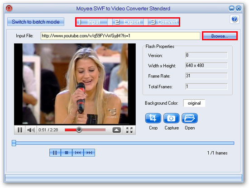This screenshot has width=249, height=188.
Task: Click the Open folder icon
Action: click(189, 118)
